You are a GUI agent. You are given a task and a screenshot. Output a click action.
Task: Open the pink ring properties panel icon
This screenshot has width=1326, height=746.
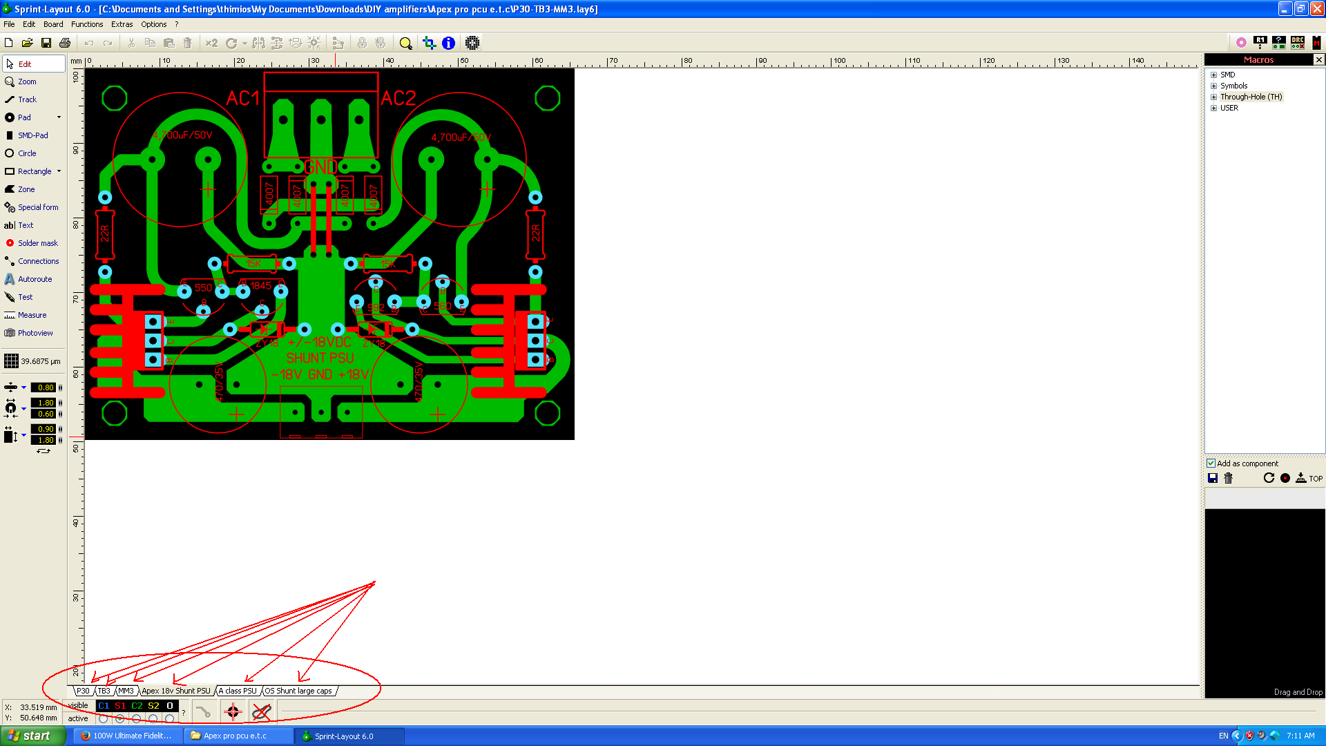click(x=1241, y=43)
